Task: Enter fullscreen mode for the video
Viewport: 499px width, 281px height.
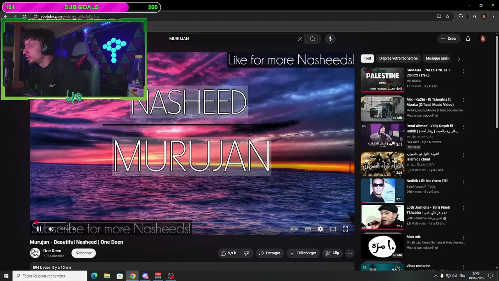Action: coord(345,229)
